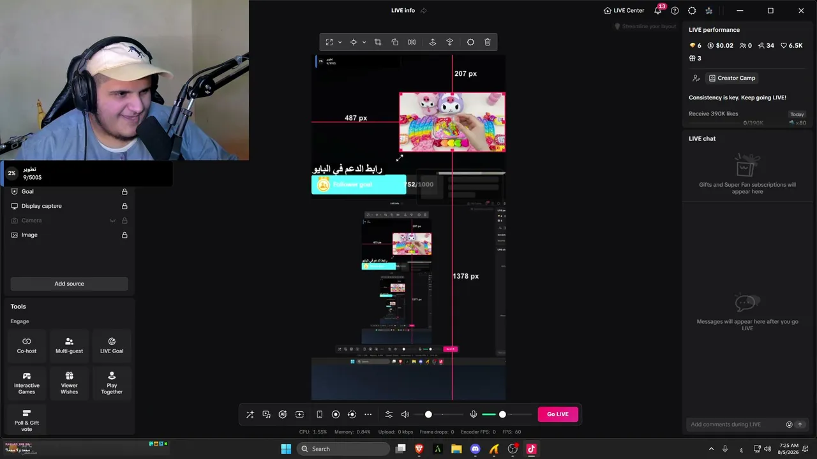Open the more options ellipsis menu
The image size is (817, 459).
[368, 414]
